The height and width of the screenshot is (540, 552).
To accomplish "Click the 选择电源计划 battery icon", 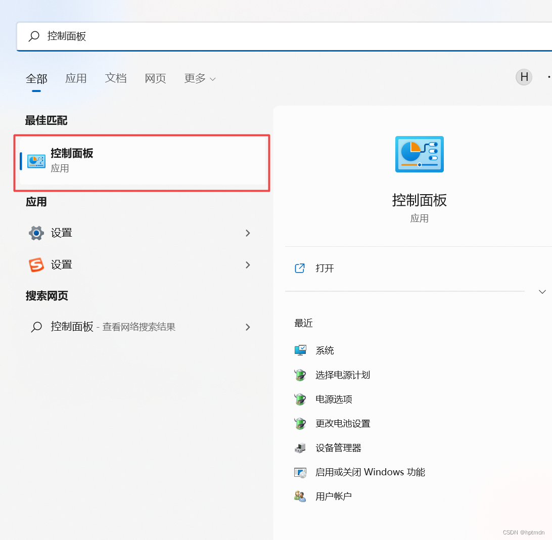I will pyautogui.click(x=300, y=375).
